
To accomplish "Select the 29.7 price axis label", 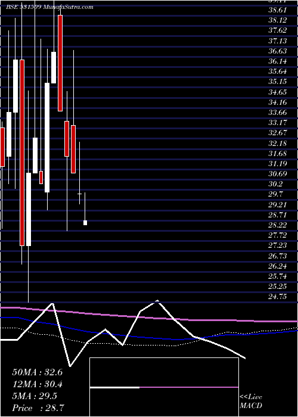I will pos(275,194).
